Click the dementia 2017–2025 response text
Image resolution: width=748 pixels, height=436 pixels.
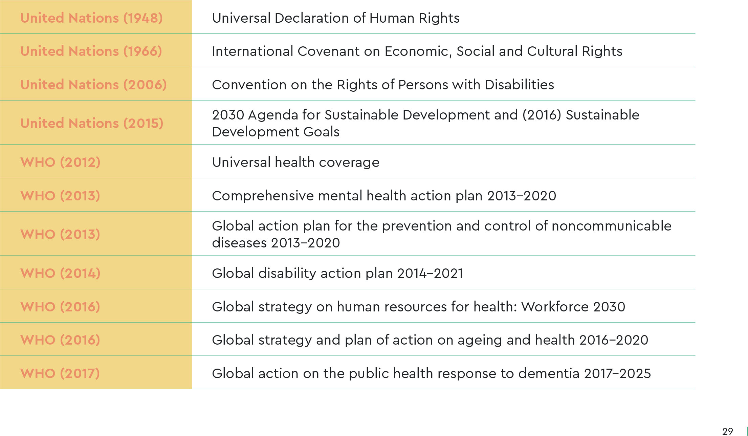(431, 373)
